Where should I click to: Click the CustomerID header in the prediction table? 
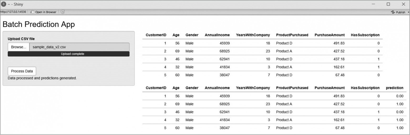tap(156, 88)
